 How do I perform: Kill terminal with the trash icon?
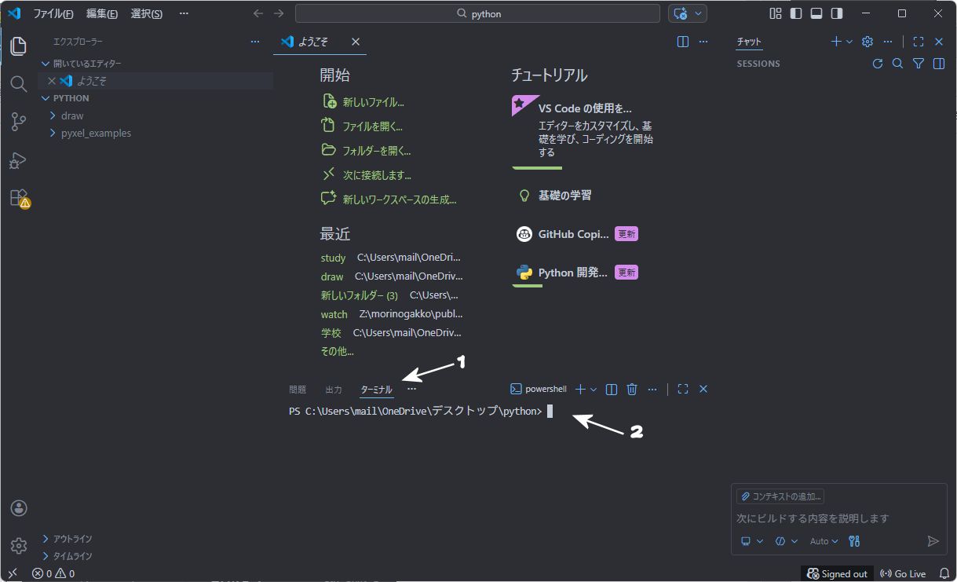pos(631,390)
